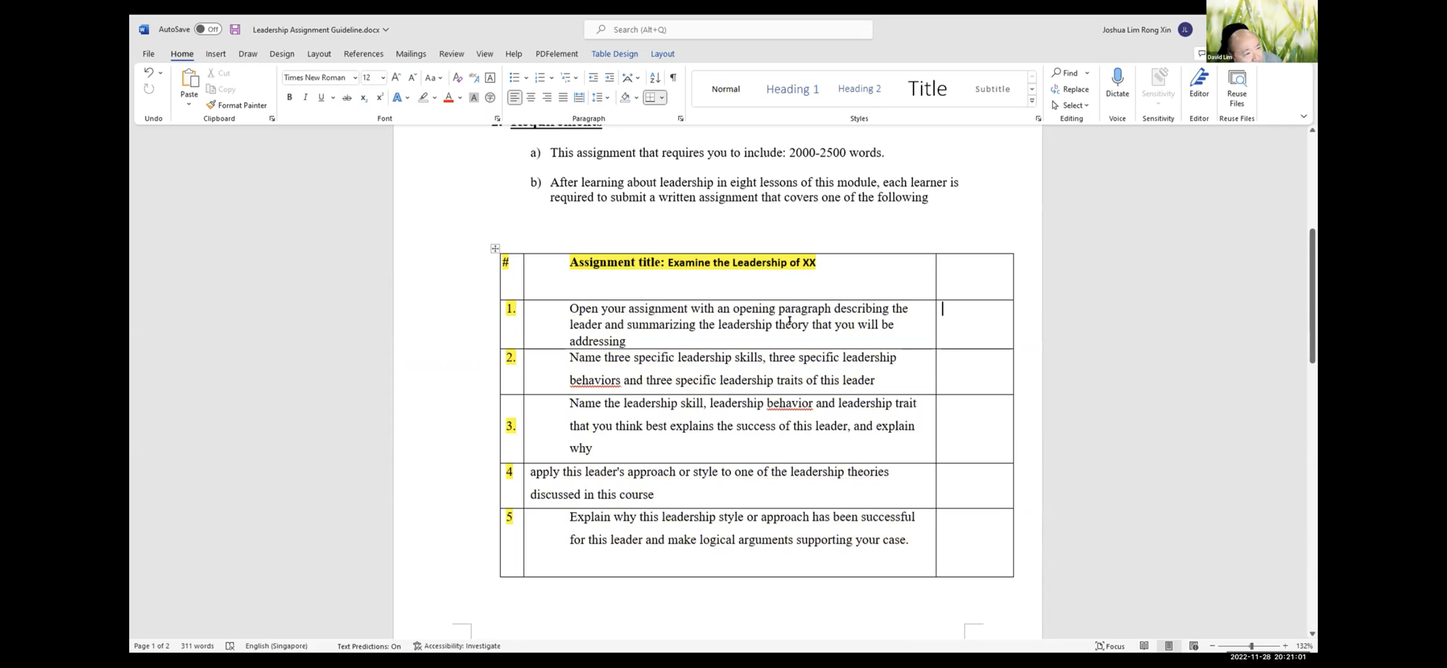Apply the Normal style
Screen dimensions: 1447x668
(x=726, y=89)
